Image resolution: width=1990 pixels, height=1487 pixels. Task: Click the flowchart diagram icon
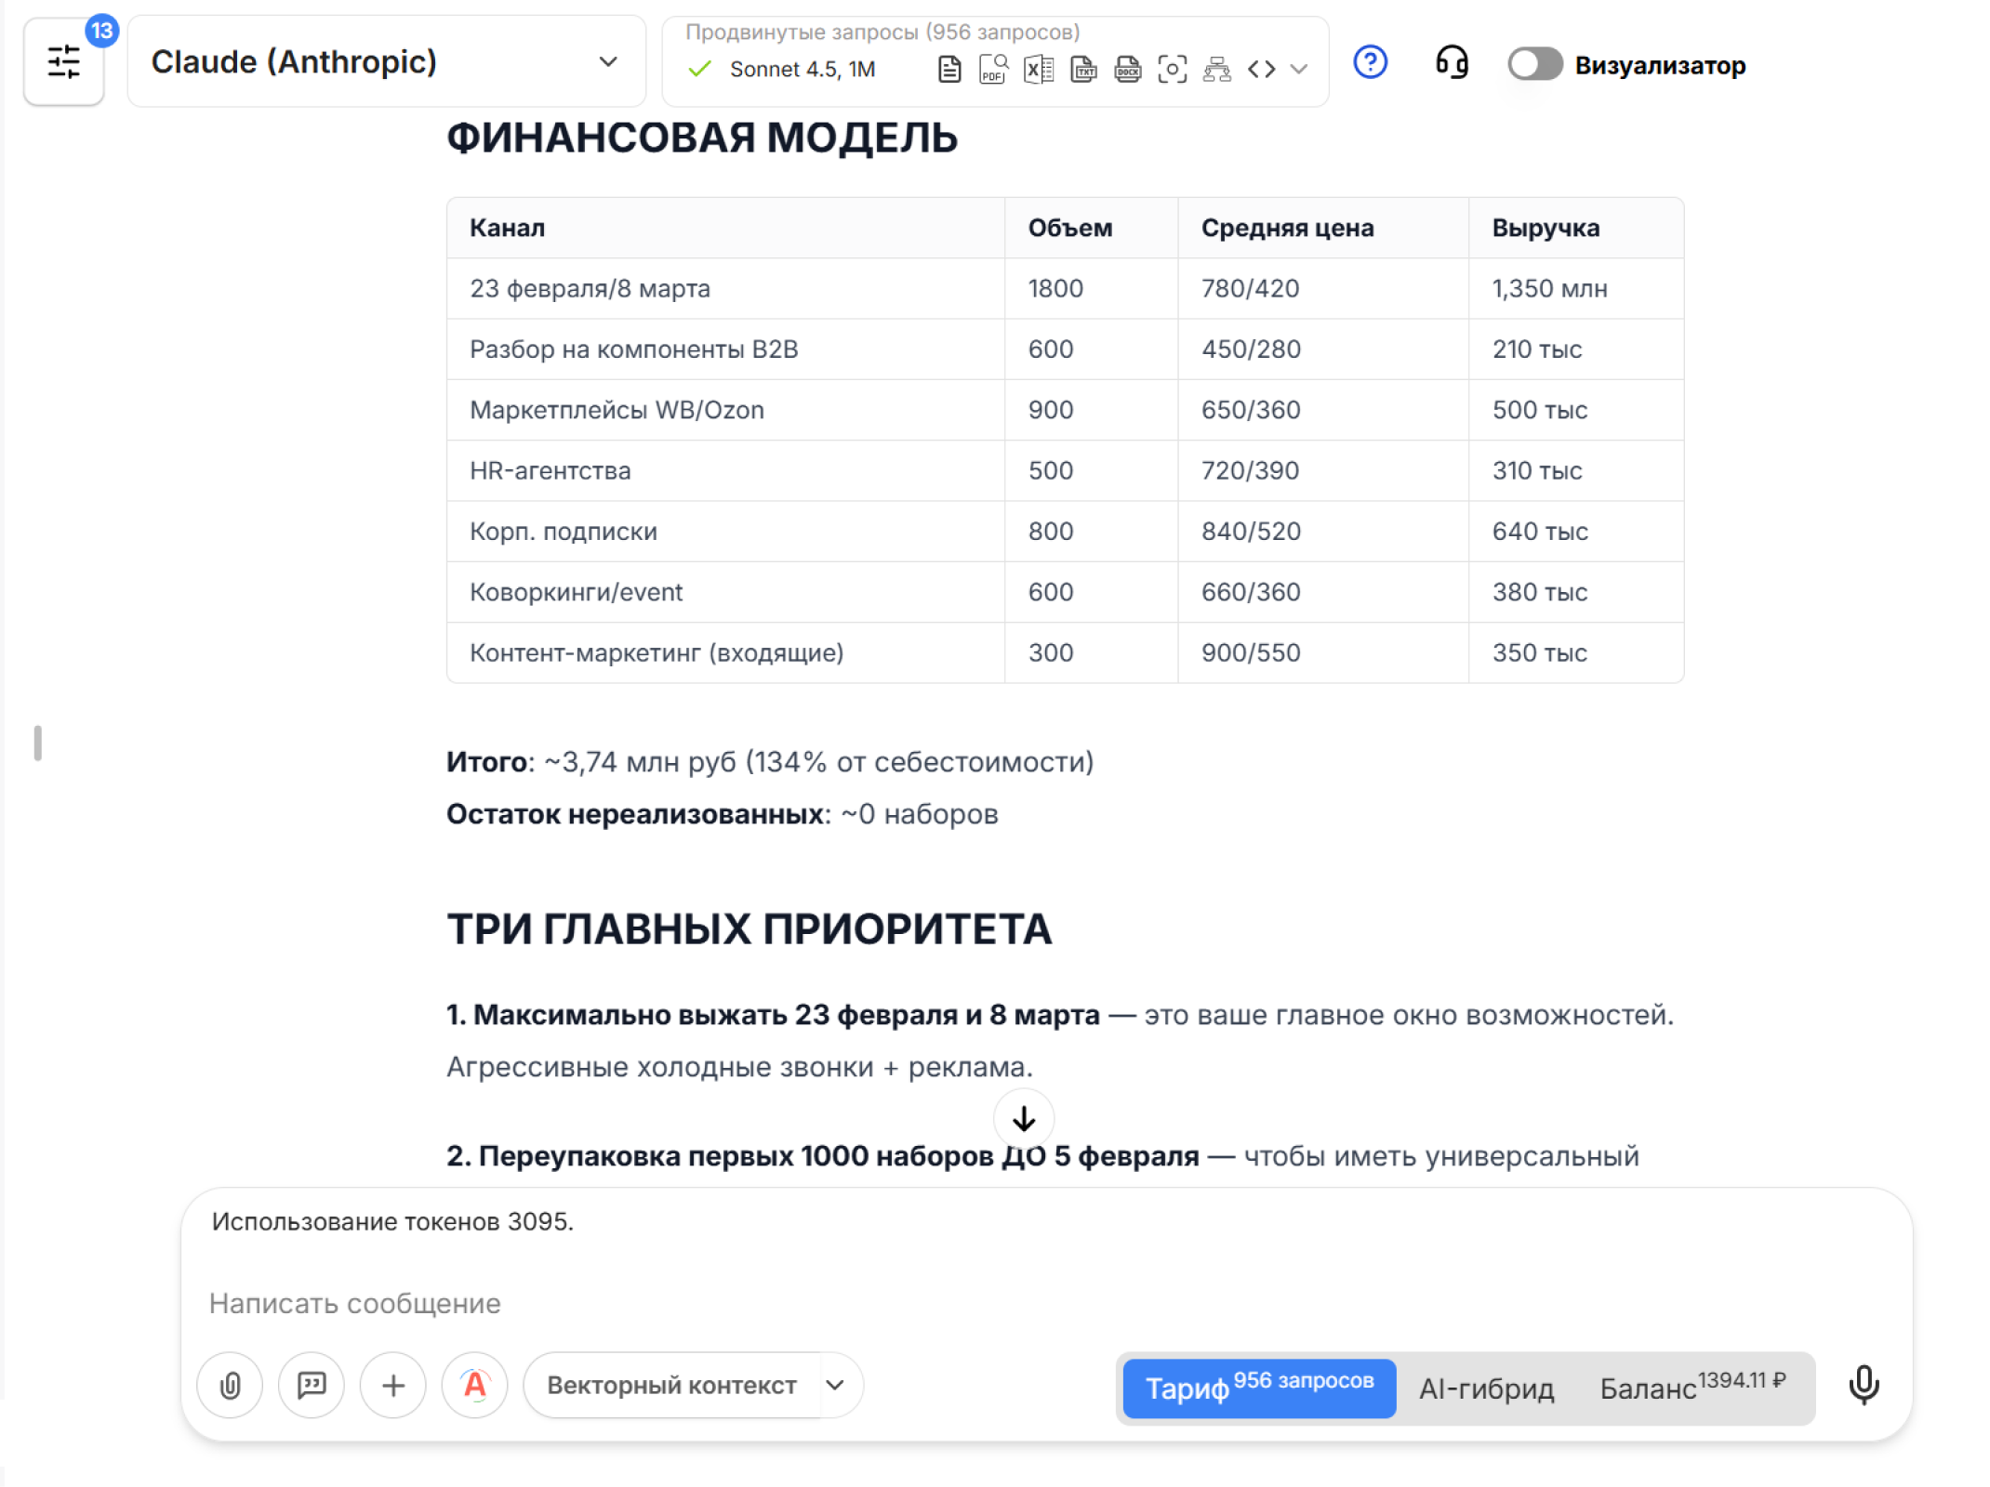click(1217, 69)
